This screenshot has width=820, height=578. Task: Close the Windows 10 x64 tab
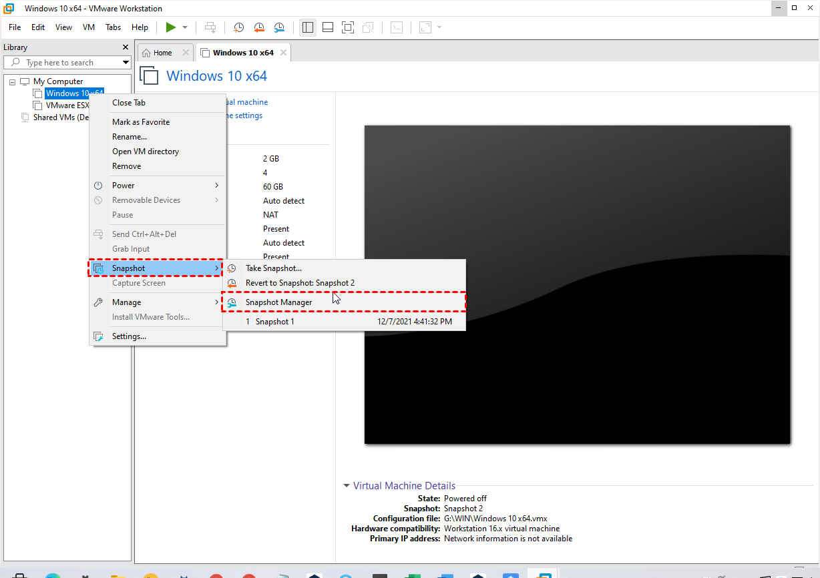tap(284, 53)
